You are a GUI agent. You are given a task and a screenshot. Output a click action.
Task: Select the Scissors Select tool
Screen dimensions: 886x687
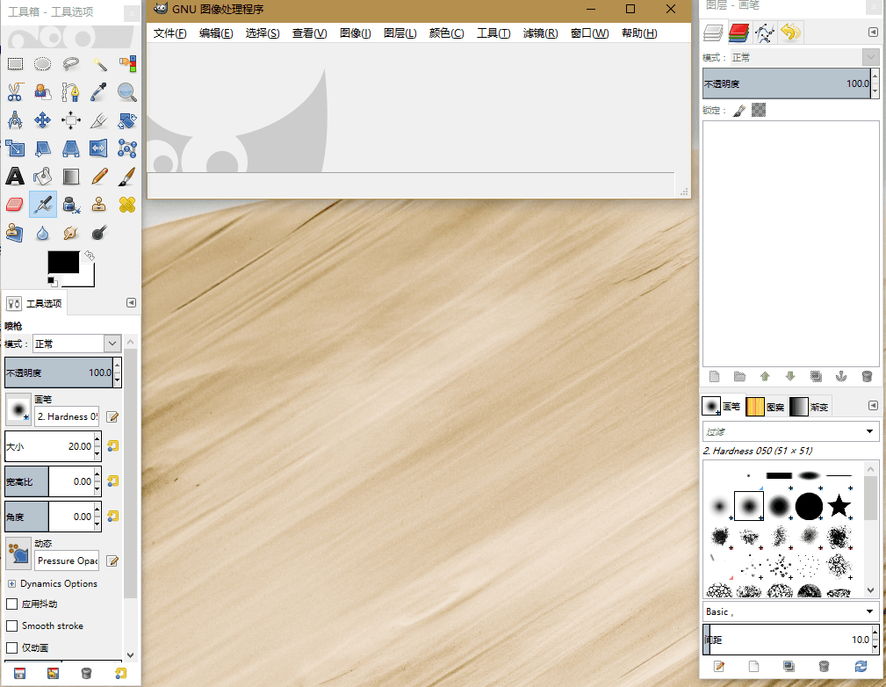15,92
